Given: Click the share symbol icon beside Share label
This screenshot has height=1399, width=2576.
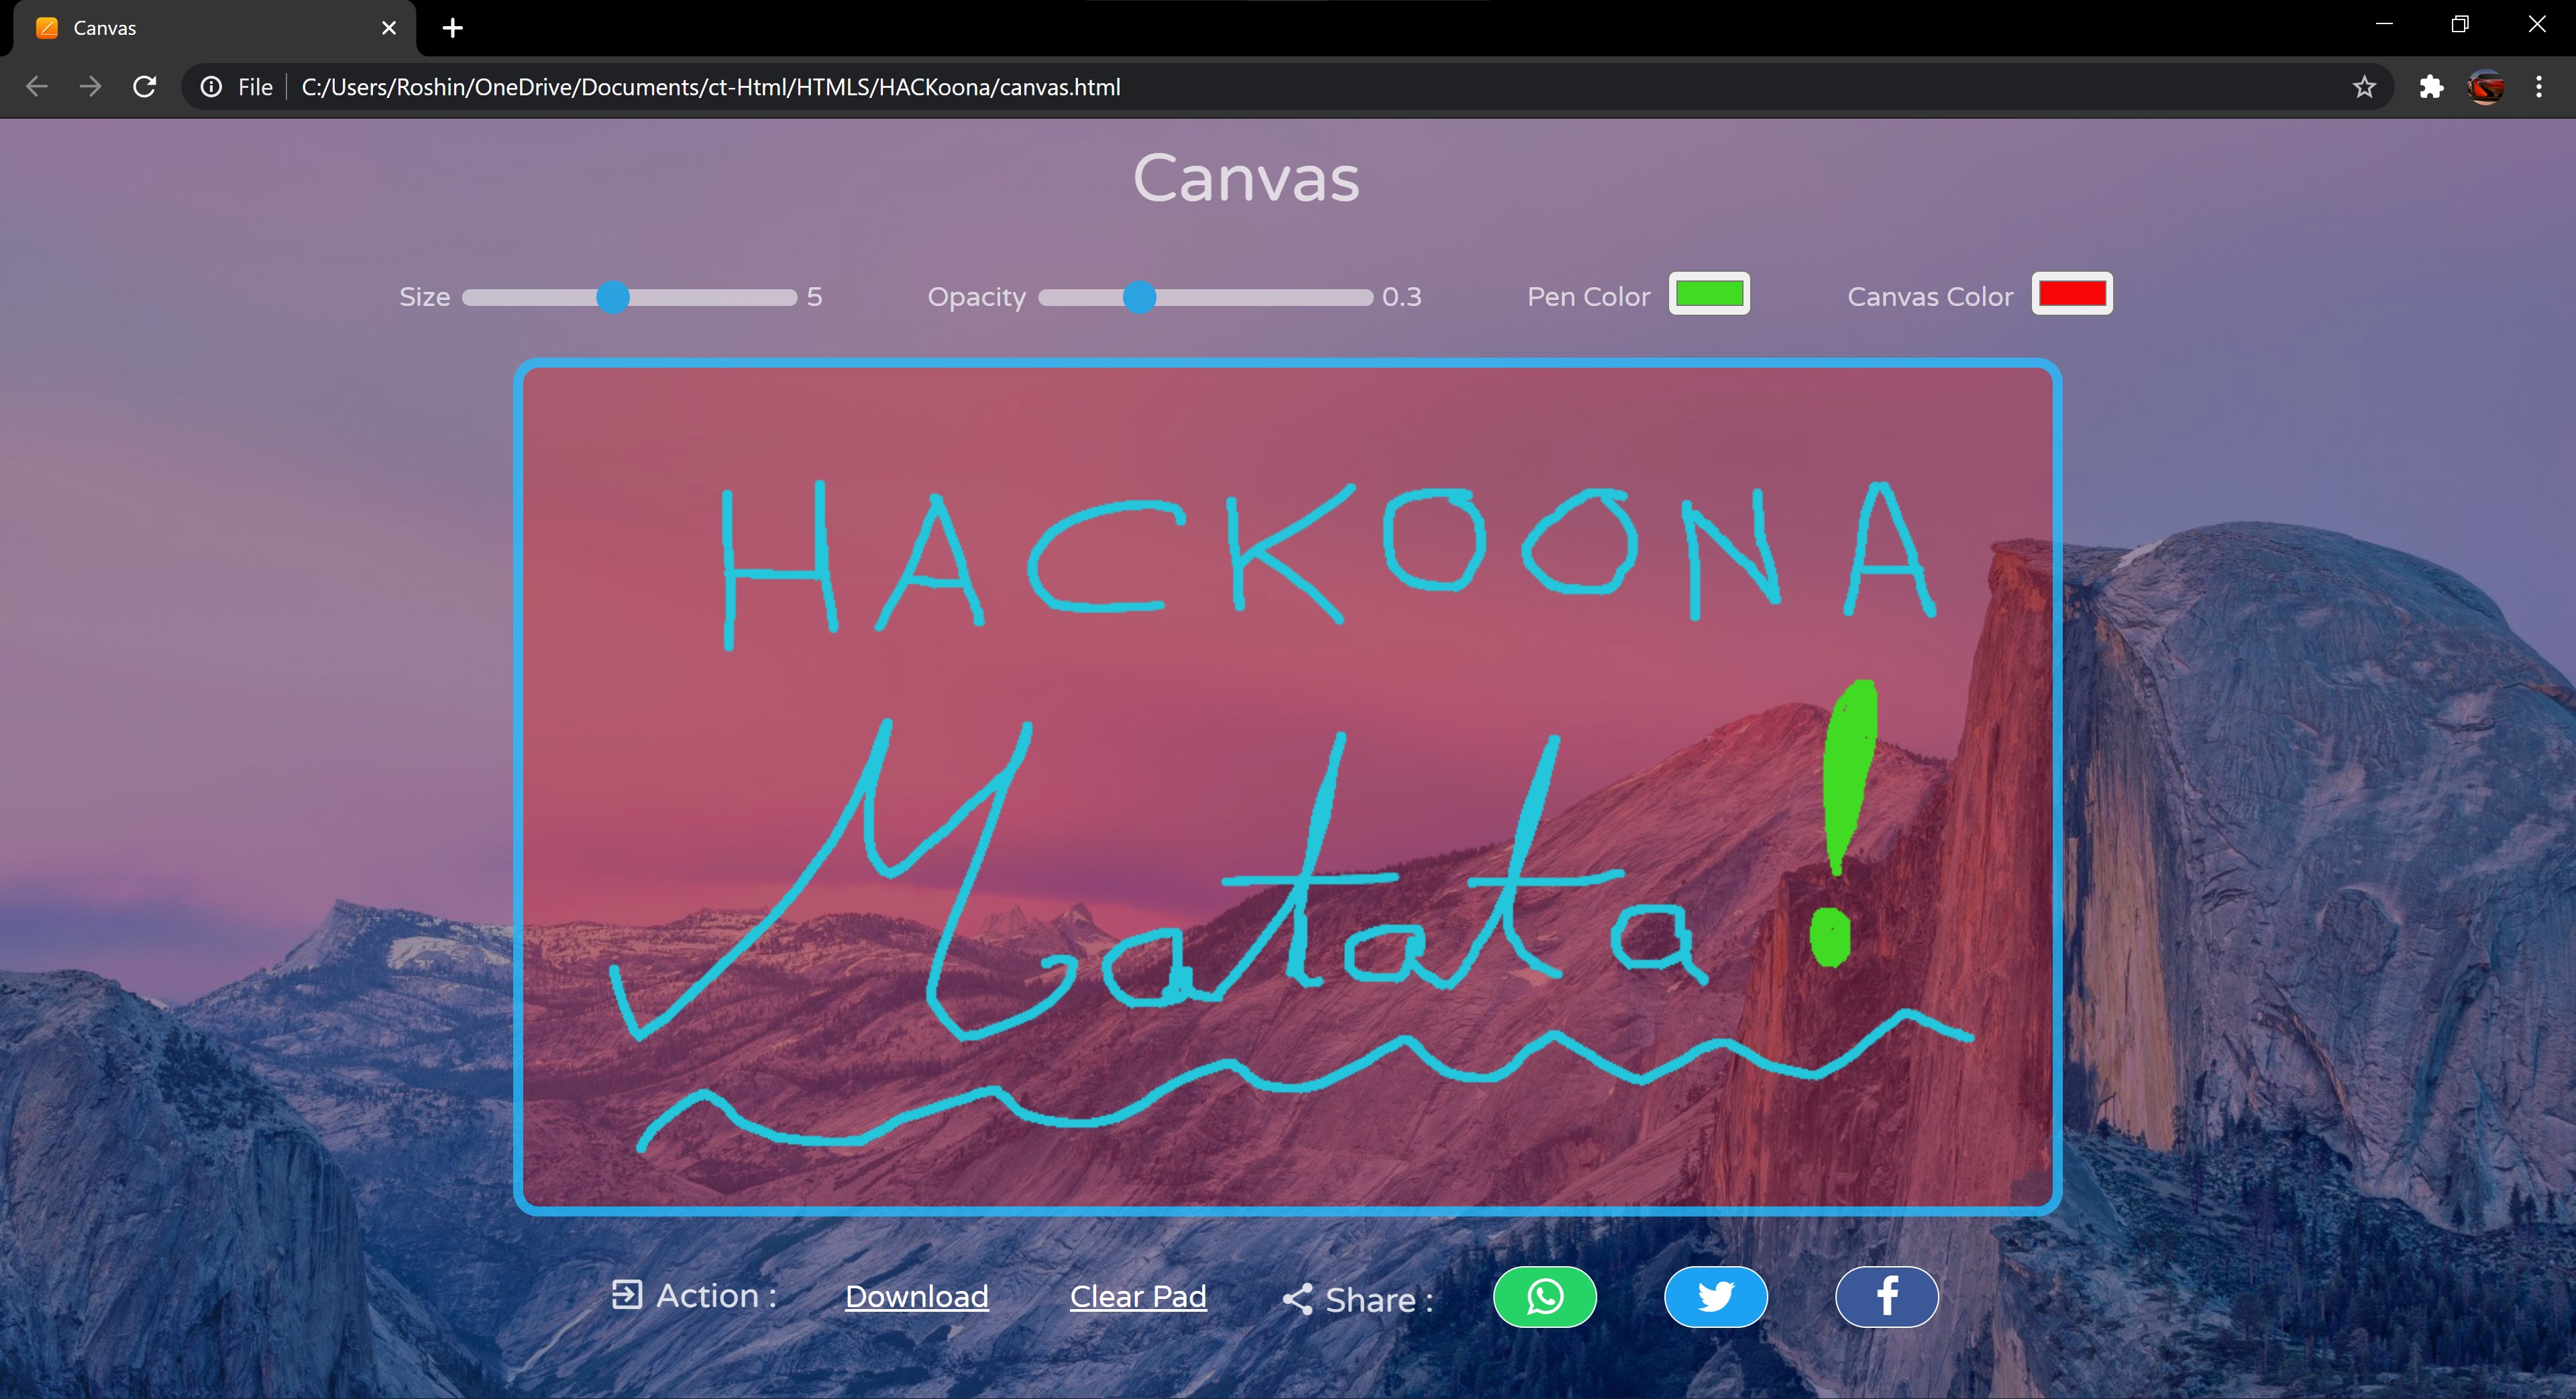Looking at the screenshot, I should pos(1297,1299).
